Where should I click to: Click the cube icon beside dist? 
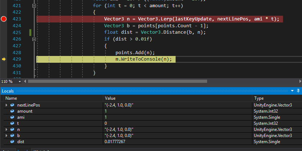(12, 142)
